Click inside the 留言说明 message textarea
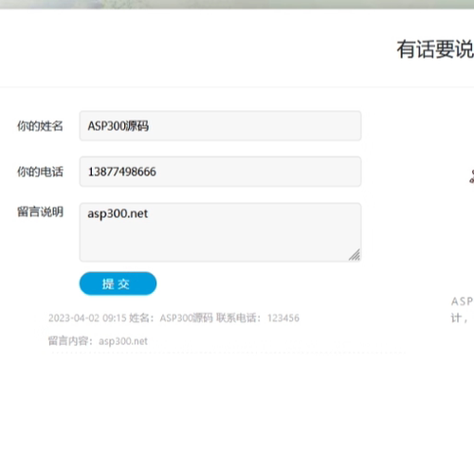Image resolution: width=474 pixels, height=474 pixels. (x=220, y=232)
